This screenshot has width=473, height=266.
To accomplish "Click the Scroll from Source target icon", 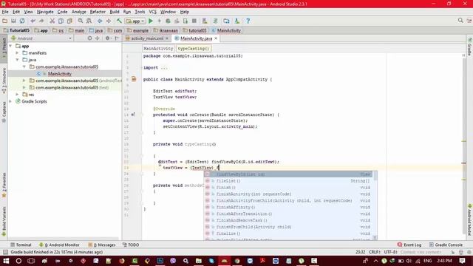I will (89, 38).
